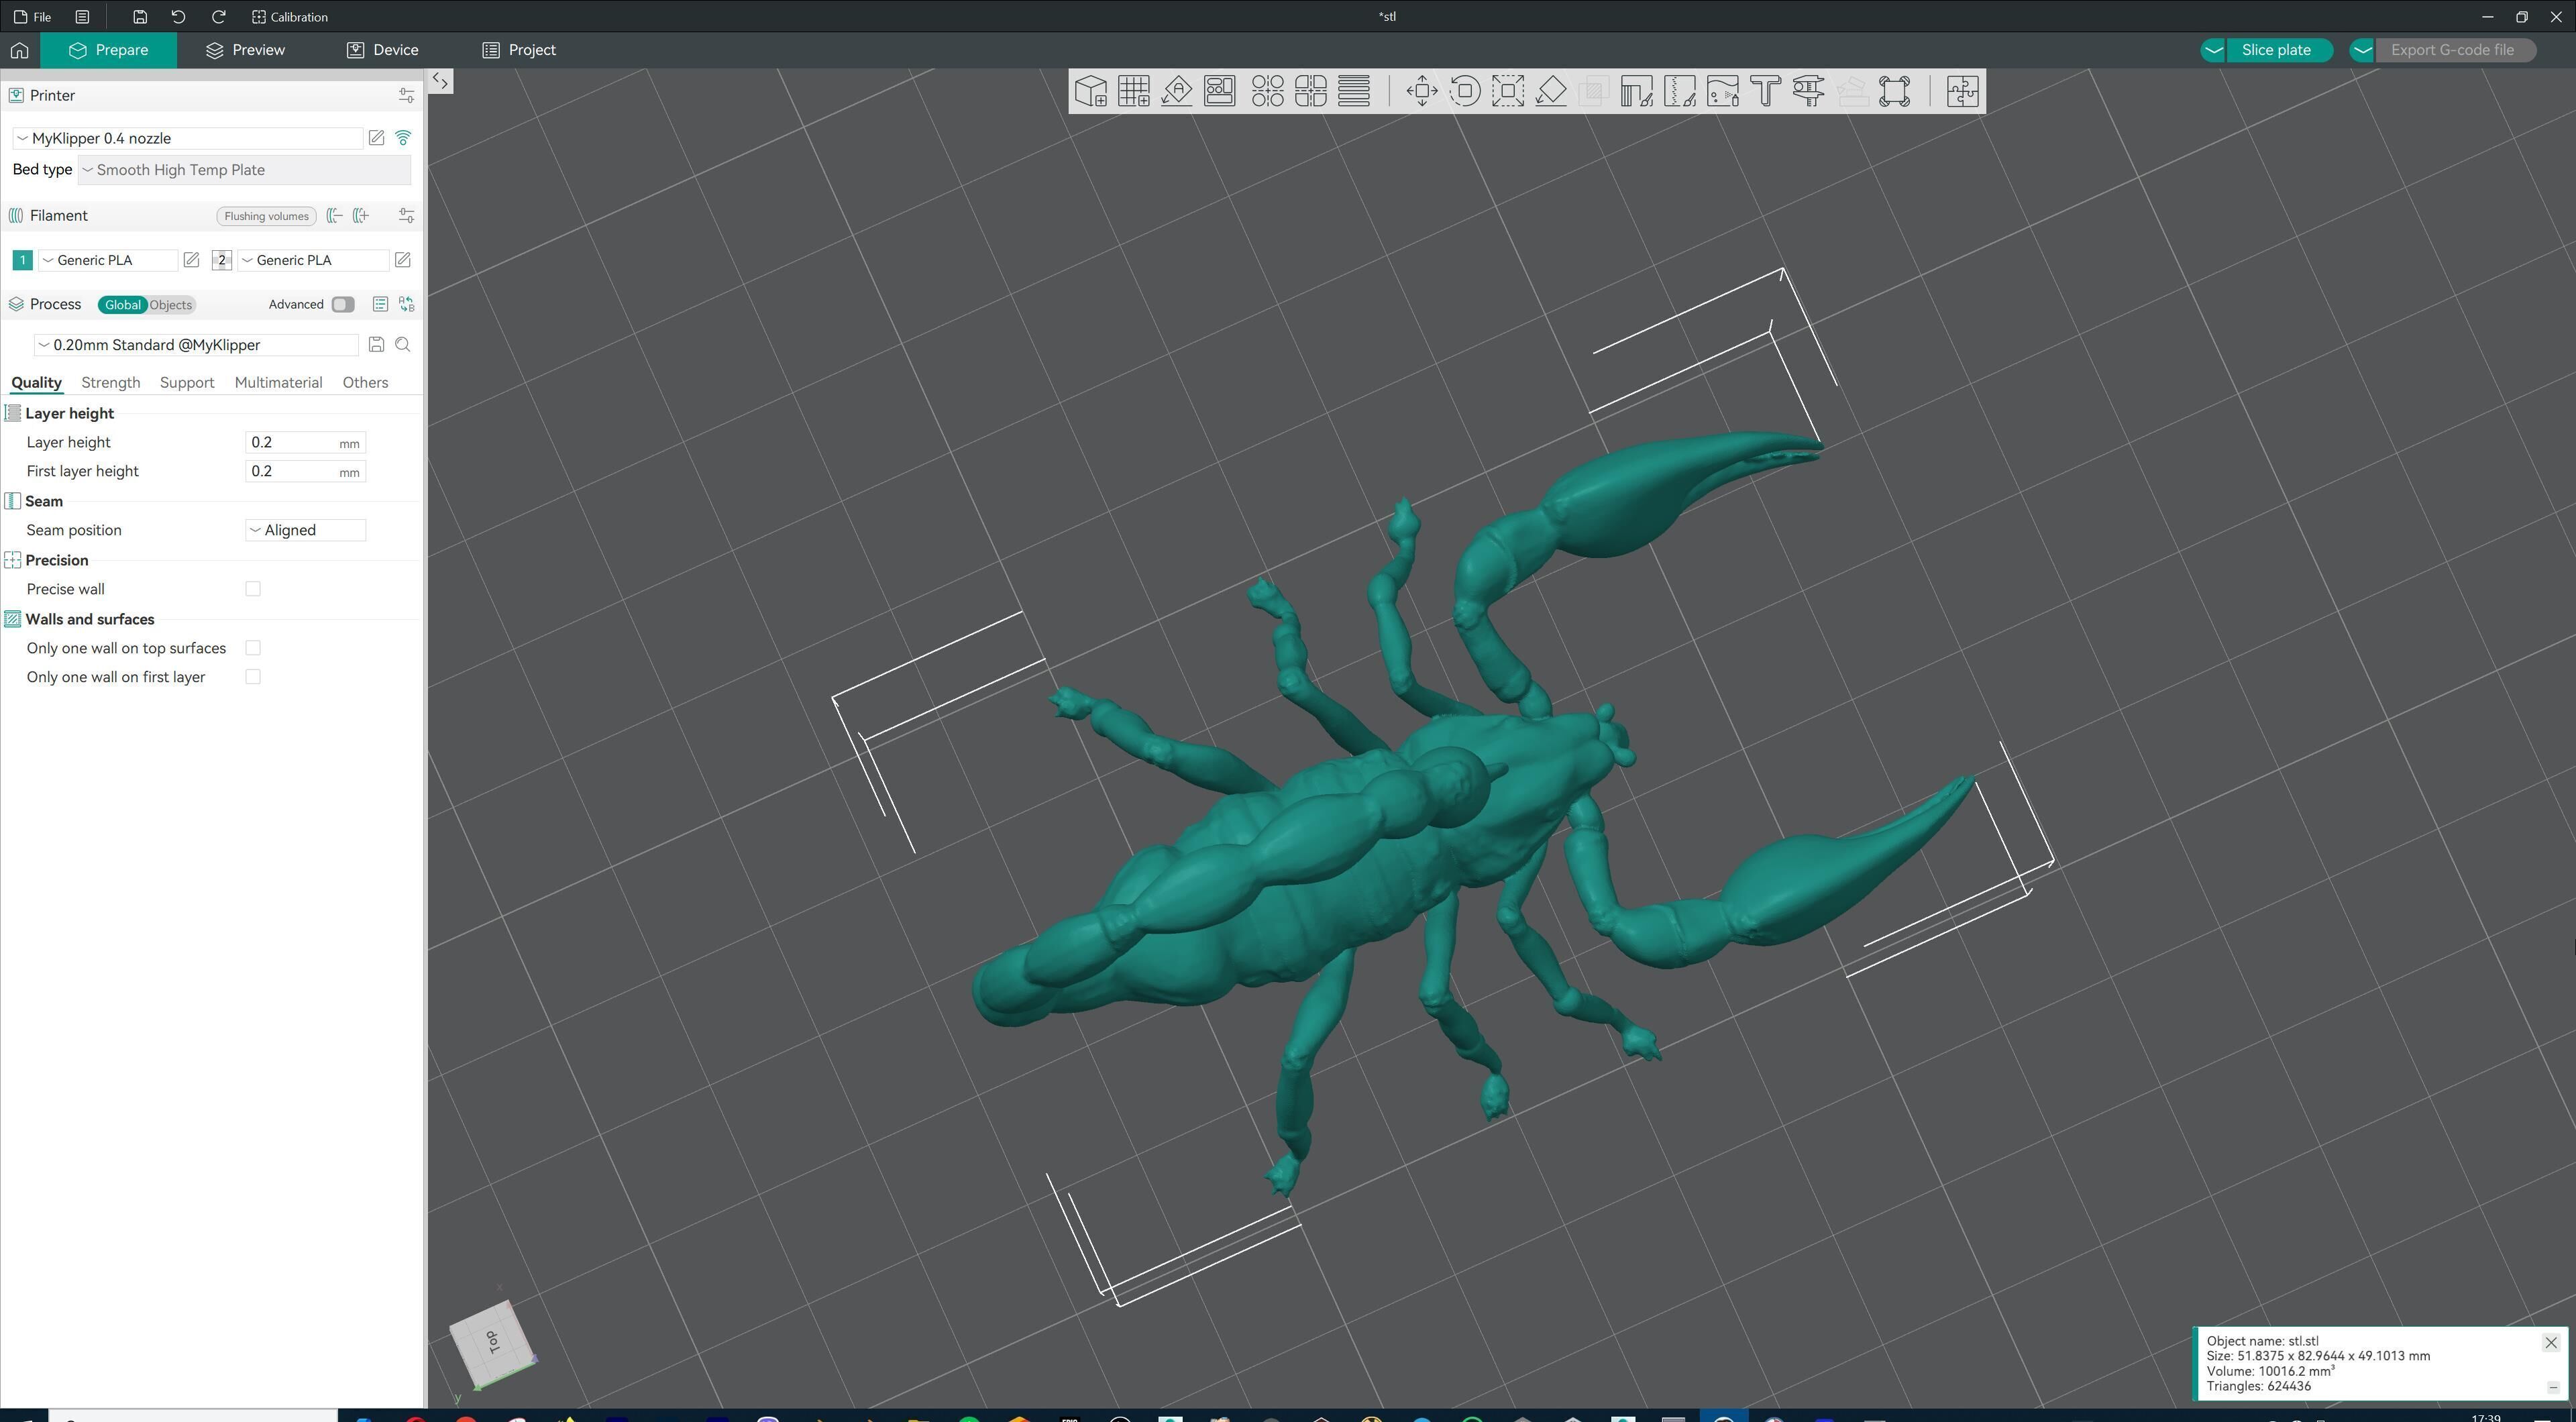Image resolution: width=2576 pixels, height=1422 pixels.
Task: Click the Variable layer height icon
Action: (x=1354, y=91)
